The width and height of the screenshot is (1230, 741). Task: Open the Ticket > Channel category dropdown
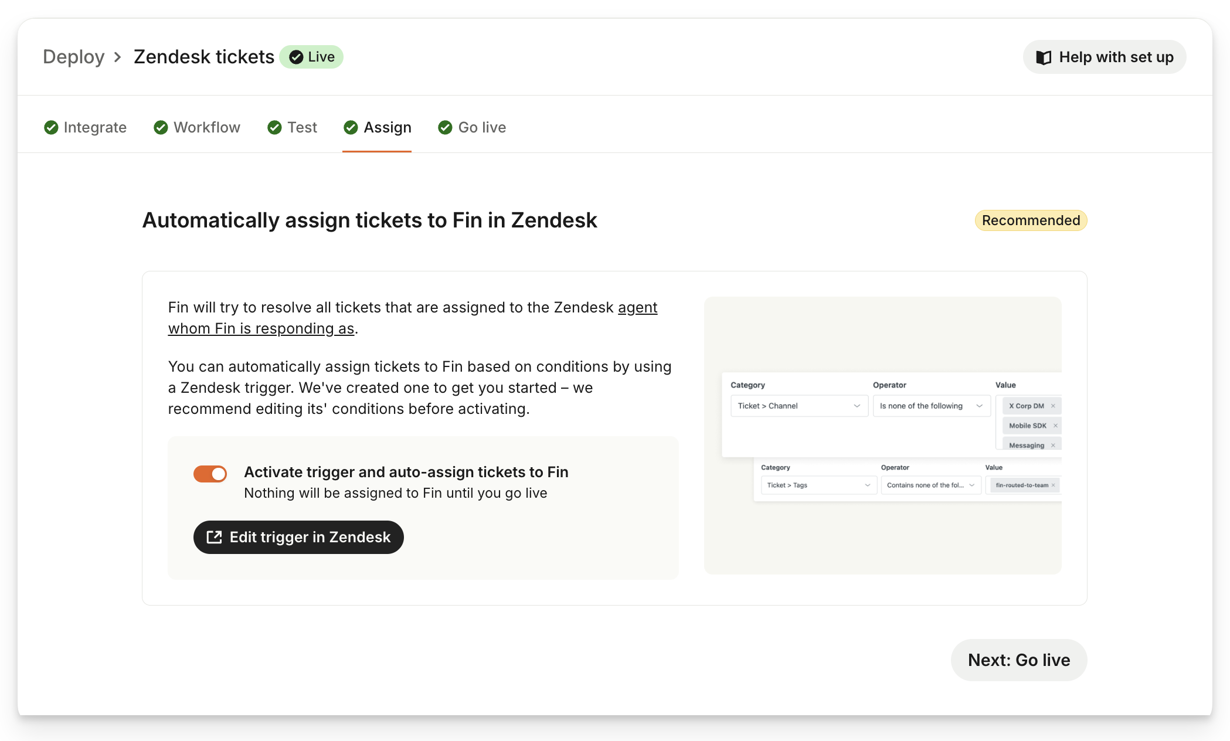(x=799, y=406)
